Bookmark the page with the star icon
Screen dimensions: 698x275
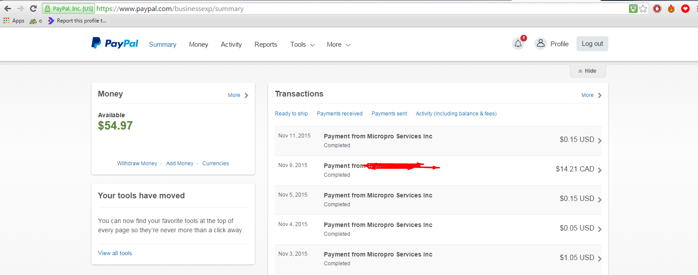pos(643,8)
